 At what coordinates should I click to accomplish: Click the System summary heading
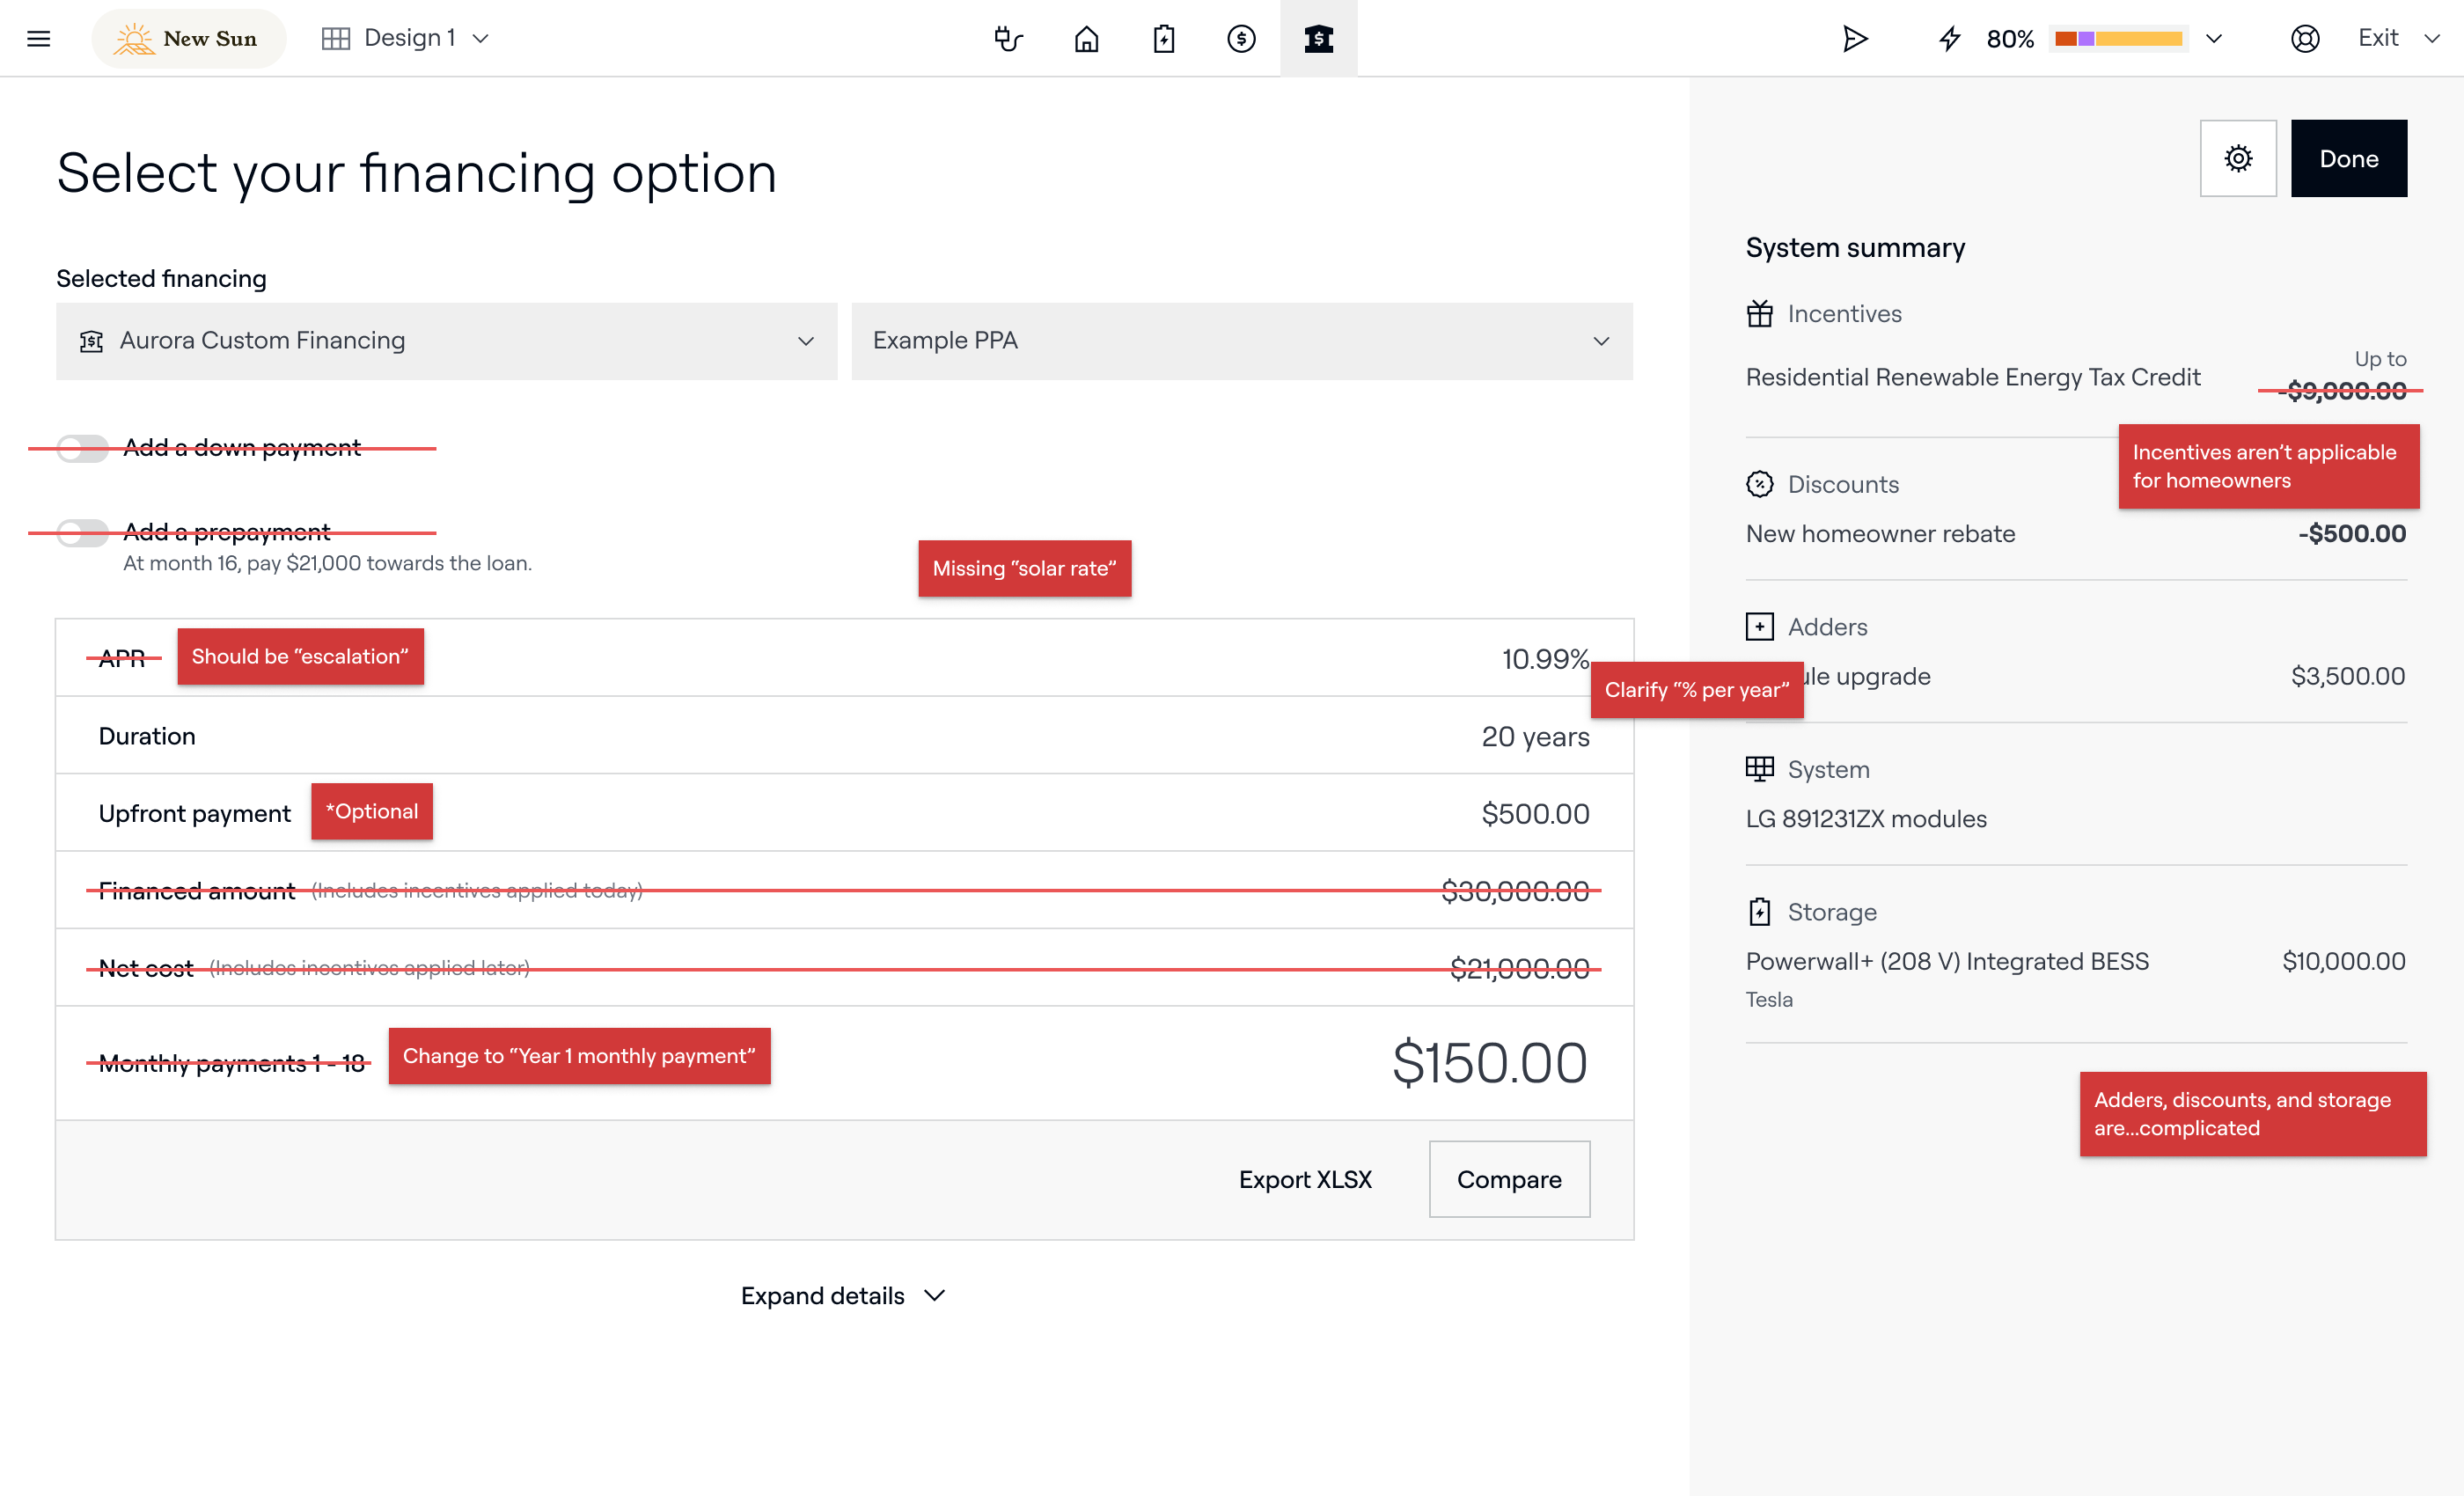[1854, 248]
